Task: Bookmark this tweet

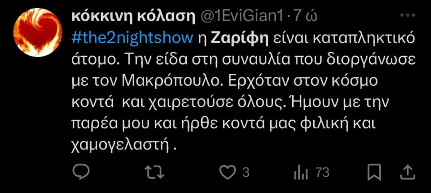Action: click(374, 172)
